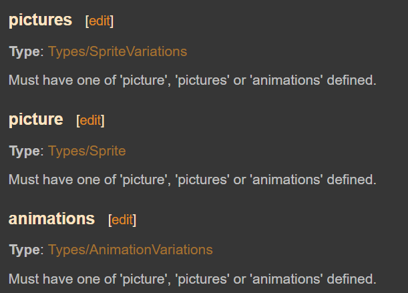Click the description sentence under Types/SpriteVariations
Viewport: 408px width, 293px height.
tap(192, 80)
